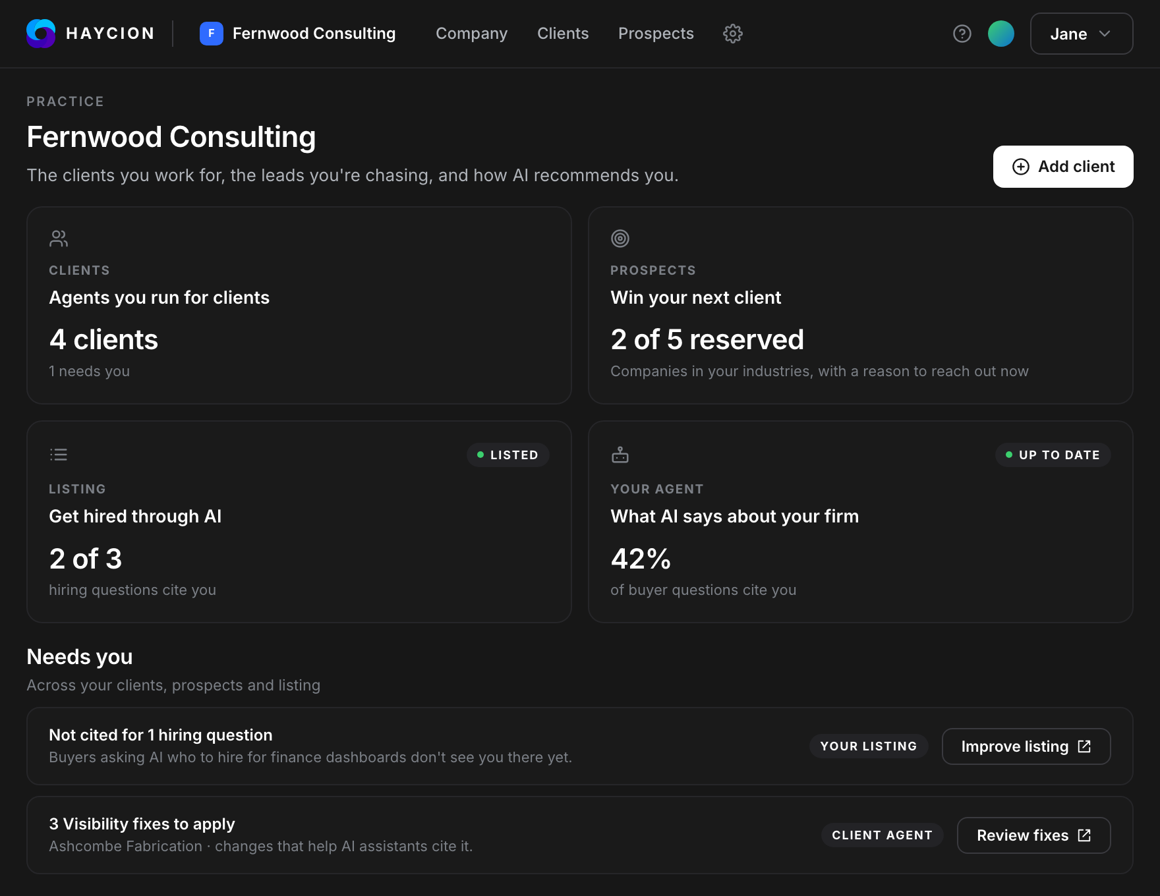Click the UP TO DATE status badge

click(x=1053, y=455)
